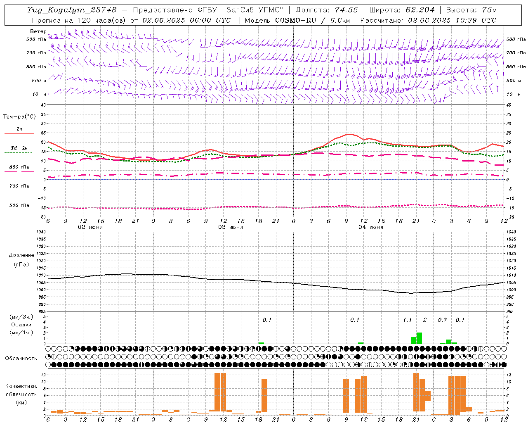Click the Тем-ра(°C) axis title

coord(19,117)
